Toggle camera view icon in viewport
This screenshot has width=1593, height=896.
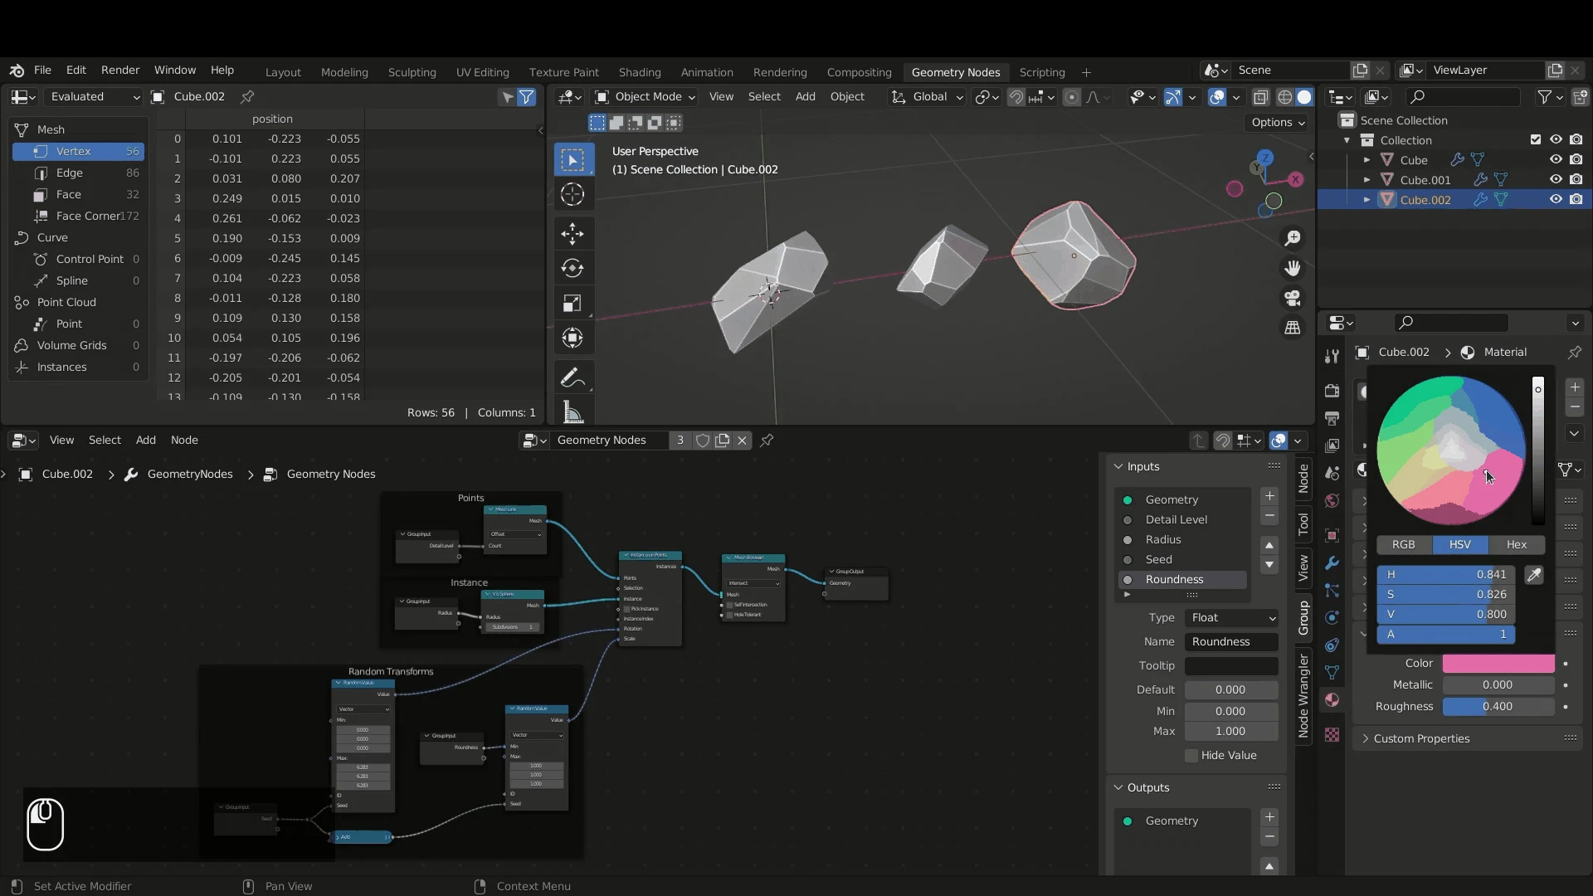(1293, 298)
